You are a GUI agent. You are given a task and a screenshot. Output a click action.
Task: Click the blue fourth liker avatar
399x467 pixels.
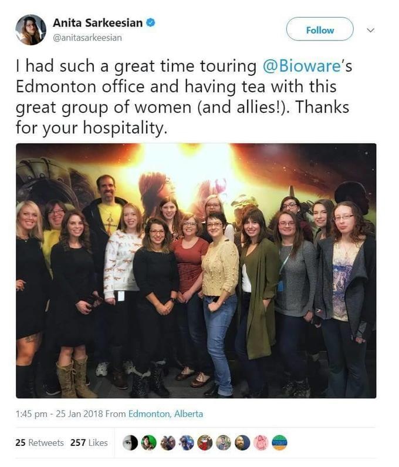pos(187,443)
